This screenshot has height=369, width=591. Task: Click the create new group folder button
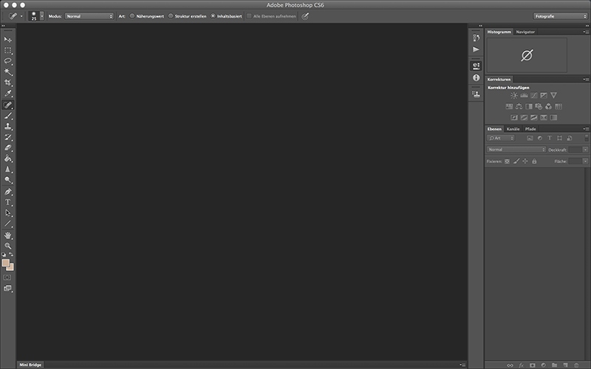tap(555, 365)
